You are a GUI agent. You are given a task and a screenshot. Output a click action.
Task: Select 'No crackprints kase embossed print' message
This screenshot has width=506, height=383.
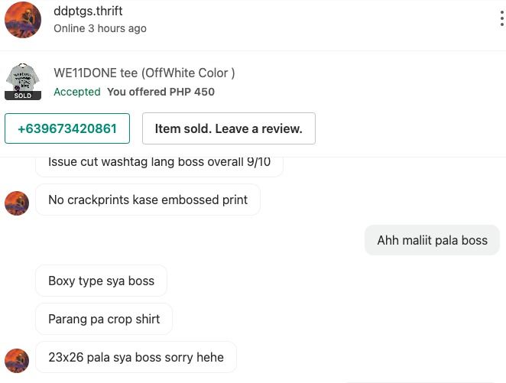coord(148,200)
